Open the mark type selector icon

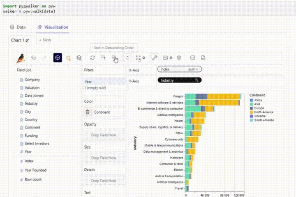click(69, 58)
